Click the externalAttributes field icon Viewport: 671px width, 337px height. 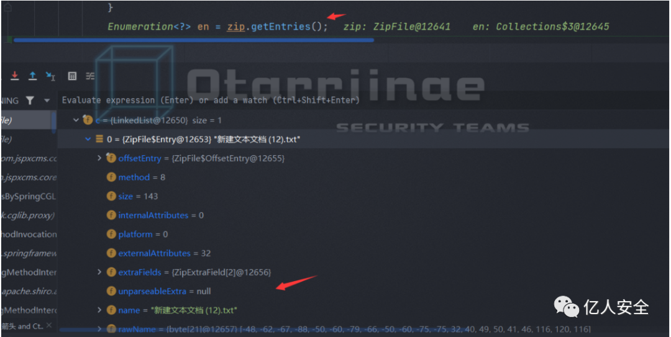coord(111,253)
